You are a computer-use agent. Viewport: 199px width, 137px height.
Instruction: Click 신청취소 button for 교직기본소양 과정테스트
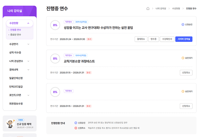coord(186,73)
